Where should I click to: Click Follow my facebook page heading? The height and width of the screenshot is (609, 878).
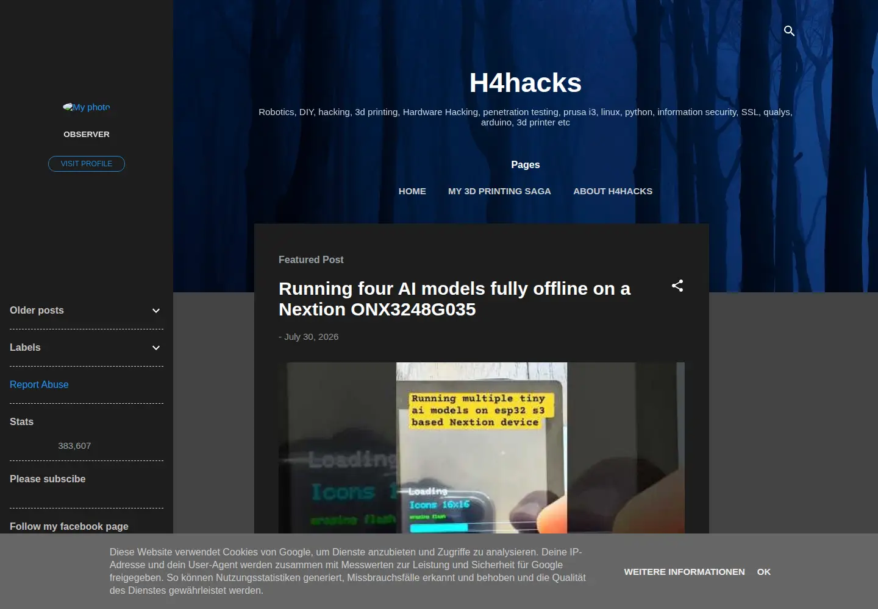69,527
